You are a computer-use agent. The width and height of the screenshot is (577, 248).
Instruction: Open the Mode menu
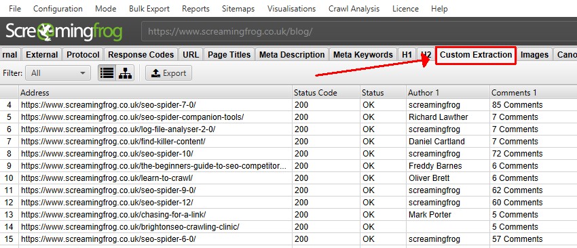click(106, 8)
